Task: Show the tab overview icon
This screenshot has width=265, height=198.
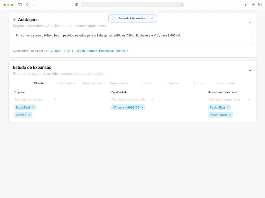Action: pos(260,5)
